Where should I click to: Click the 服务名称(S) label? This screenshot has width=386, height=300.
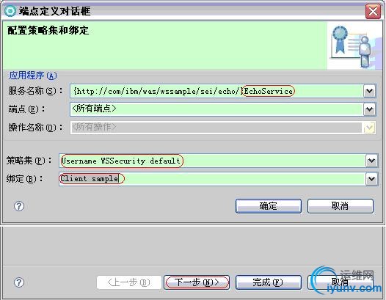[x=35, y=91]
